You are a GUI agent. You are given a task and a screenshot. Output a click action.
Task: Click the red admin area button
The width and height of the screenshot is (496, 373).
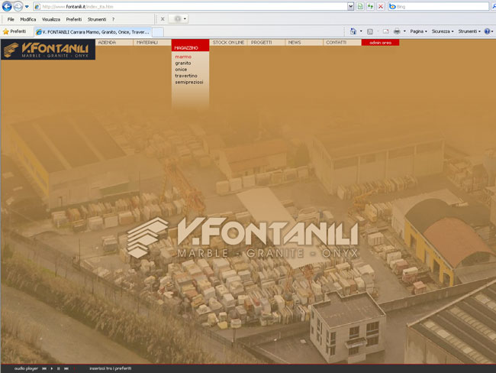click(380, 43)
